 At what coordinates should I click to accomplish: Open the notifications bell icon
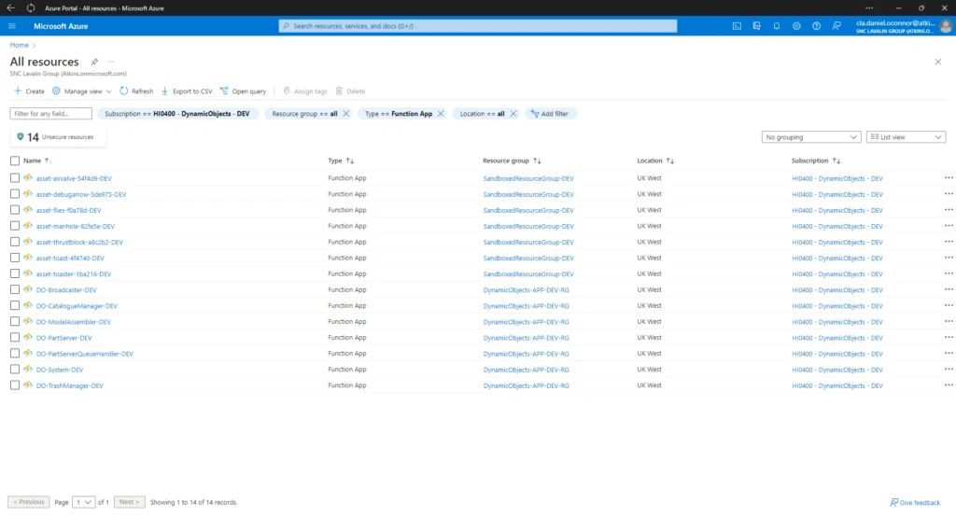777,26
